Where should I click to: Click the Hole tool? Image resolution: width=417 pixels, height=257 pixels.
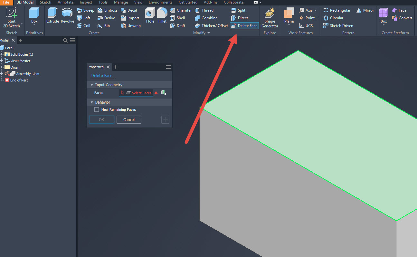tap(150, 15)
